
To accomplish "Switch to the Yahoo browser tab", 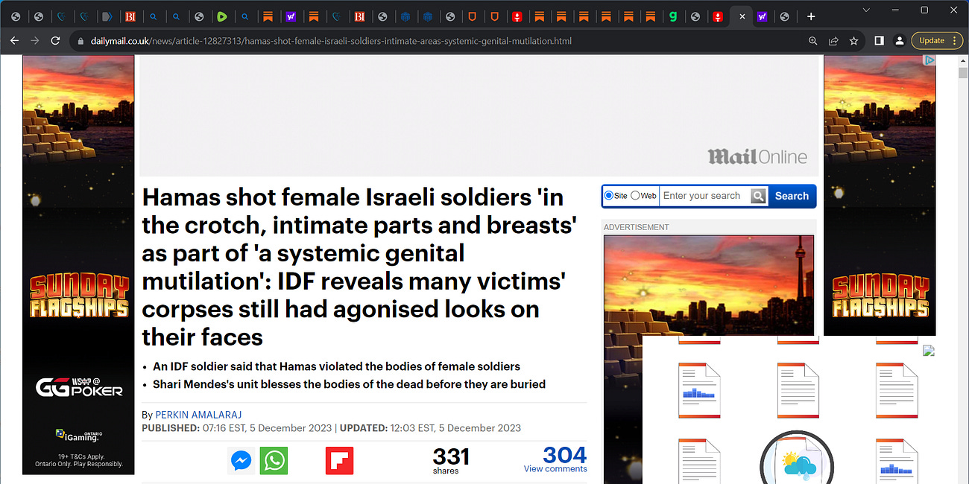I will click(x=291, y=16).
